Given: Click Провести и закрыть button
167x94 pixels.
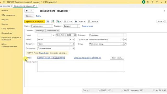Looking at the screenshot, I should pos(35,21).
